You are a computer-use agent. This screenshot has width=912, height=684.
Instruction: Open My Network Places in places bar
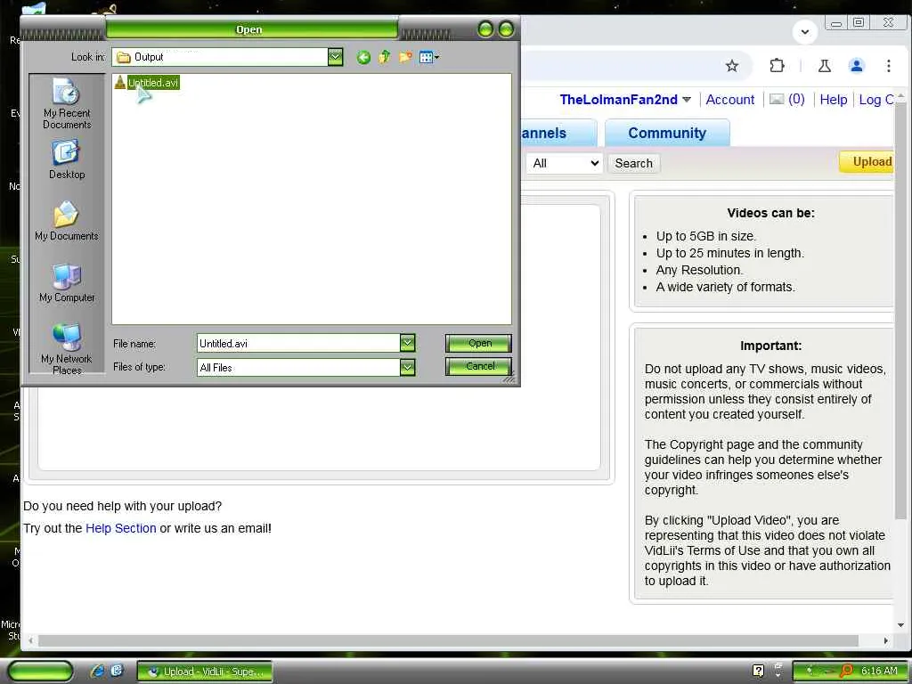67,349
